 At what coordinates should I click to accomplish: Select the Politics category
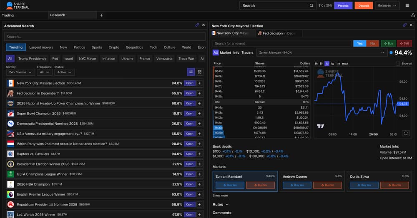[80, 47]
